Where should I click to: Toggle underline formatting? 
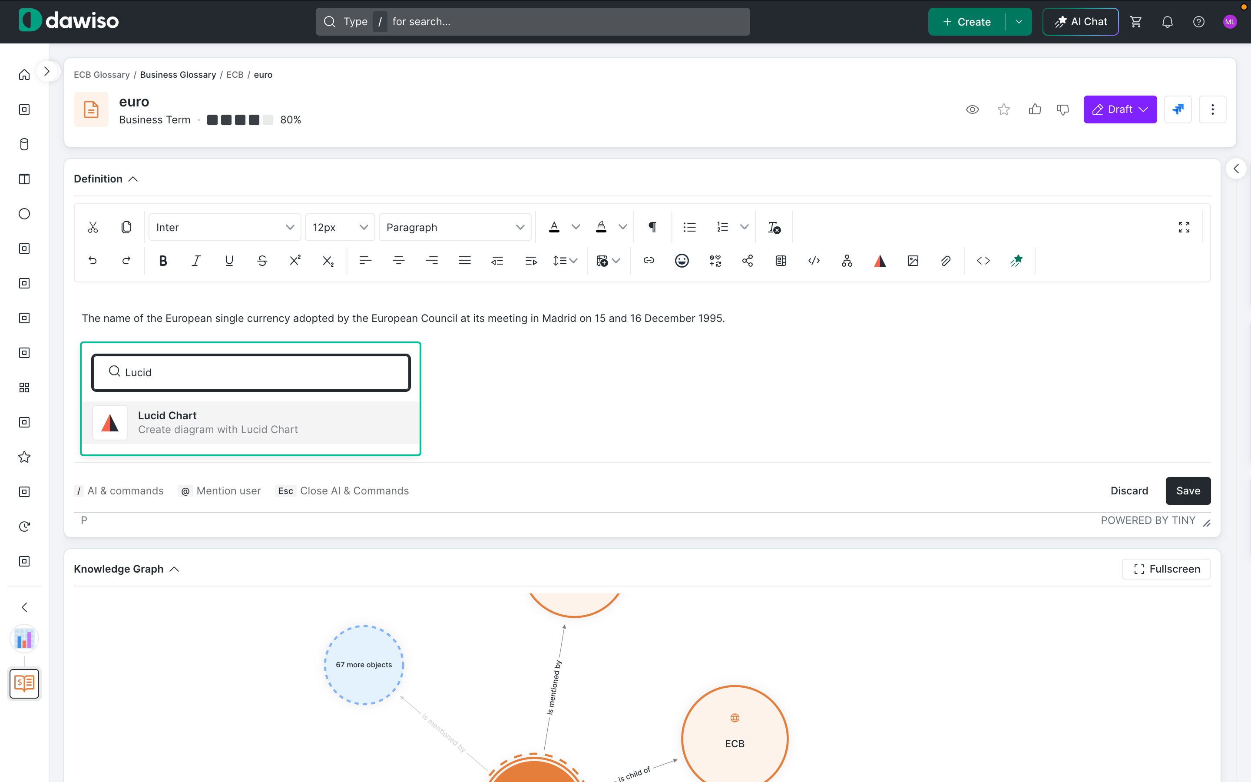pos(229,261)
